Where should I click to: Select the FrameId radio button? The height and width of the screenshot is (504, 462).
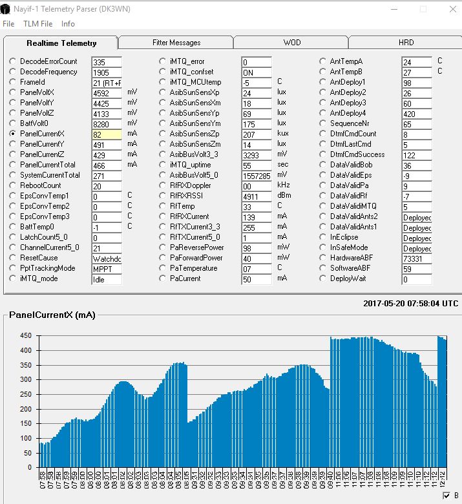(x=12, y=81)
